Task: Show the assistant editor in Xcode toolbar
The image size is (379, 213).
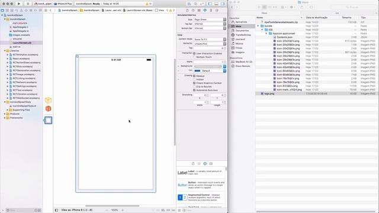Action: pos(195,4)
